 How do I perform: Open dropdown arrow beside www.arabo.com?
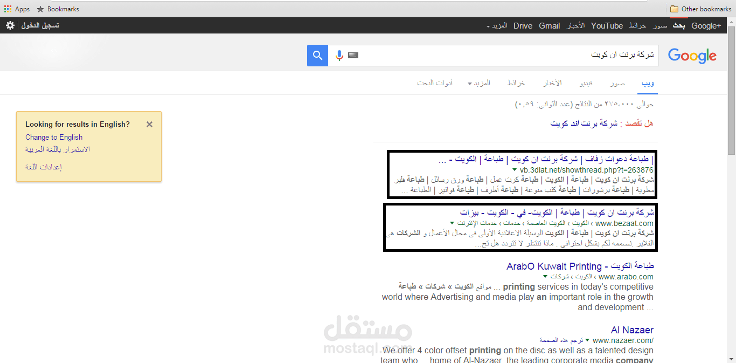tap(545, 276)
